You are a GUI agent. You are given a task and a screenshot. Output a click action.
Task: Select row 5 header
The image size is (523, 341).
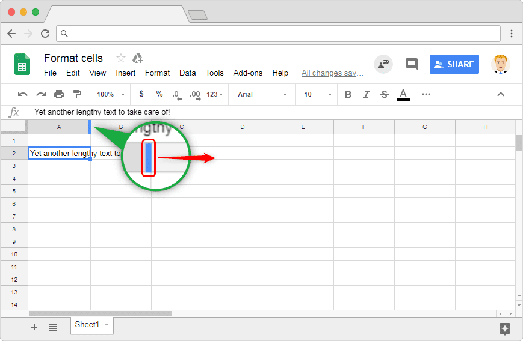[x=14, y=192]
